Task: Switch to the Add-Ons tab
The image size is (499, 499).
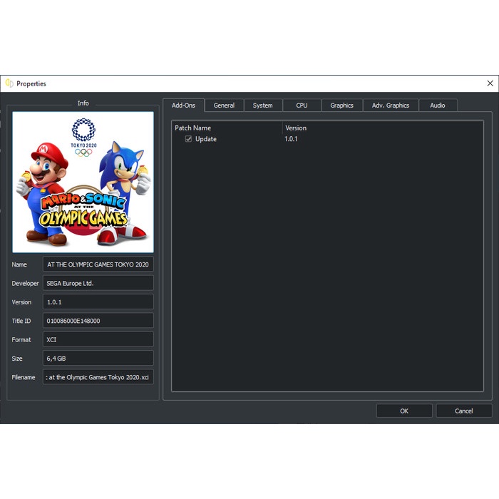Action: pos(184,106)
